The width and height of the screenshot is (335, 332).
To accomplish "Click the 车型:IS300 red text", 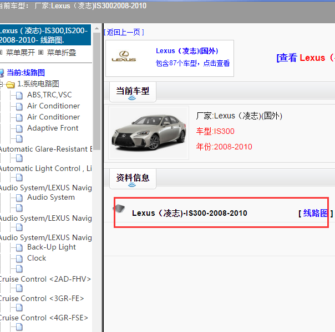I will [215, 131].
